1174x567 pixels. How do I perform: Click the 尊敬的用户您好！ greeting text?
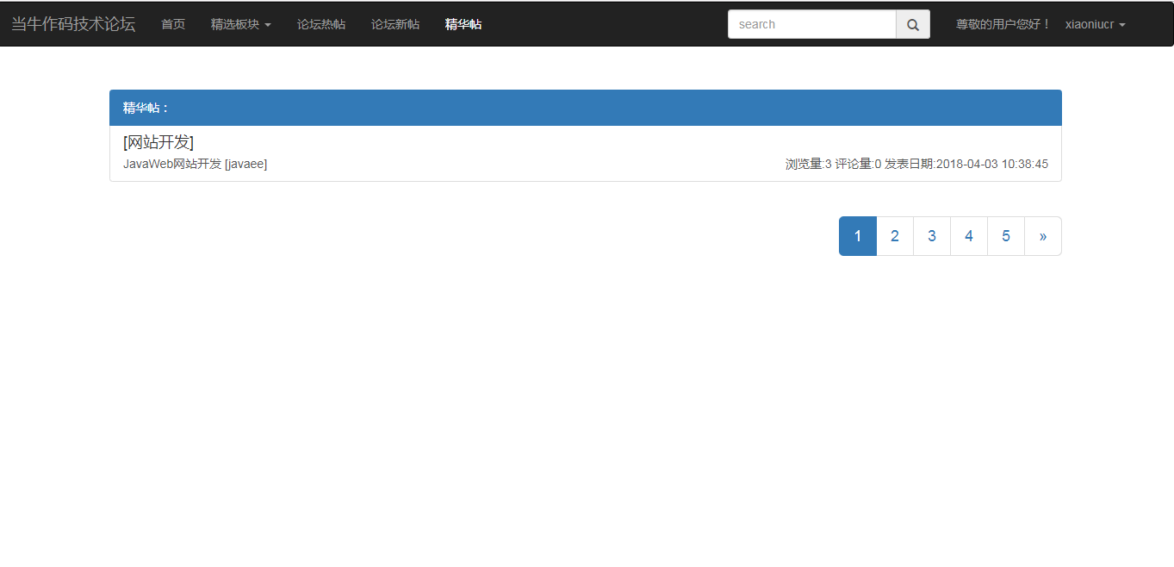[x=1004, y=24]
